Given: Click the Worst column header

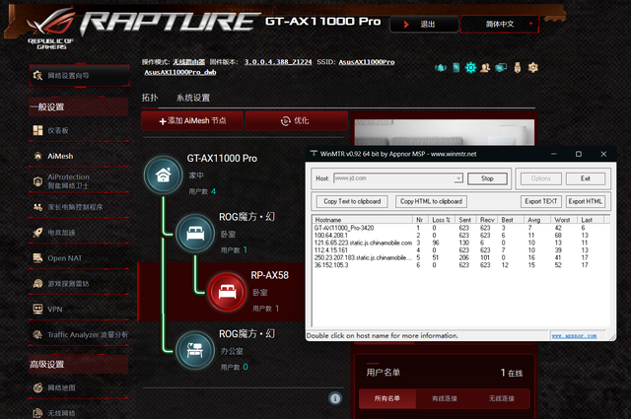Looking at the screenshot, I should tap(563, 220).
